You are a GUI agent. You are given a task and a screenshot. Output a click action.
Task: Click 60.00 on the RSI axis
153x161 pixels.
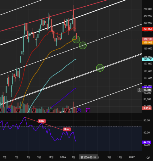pos(146,133)
